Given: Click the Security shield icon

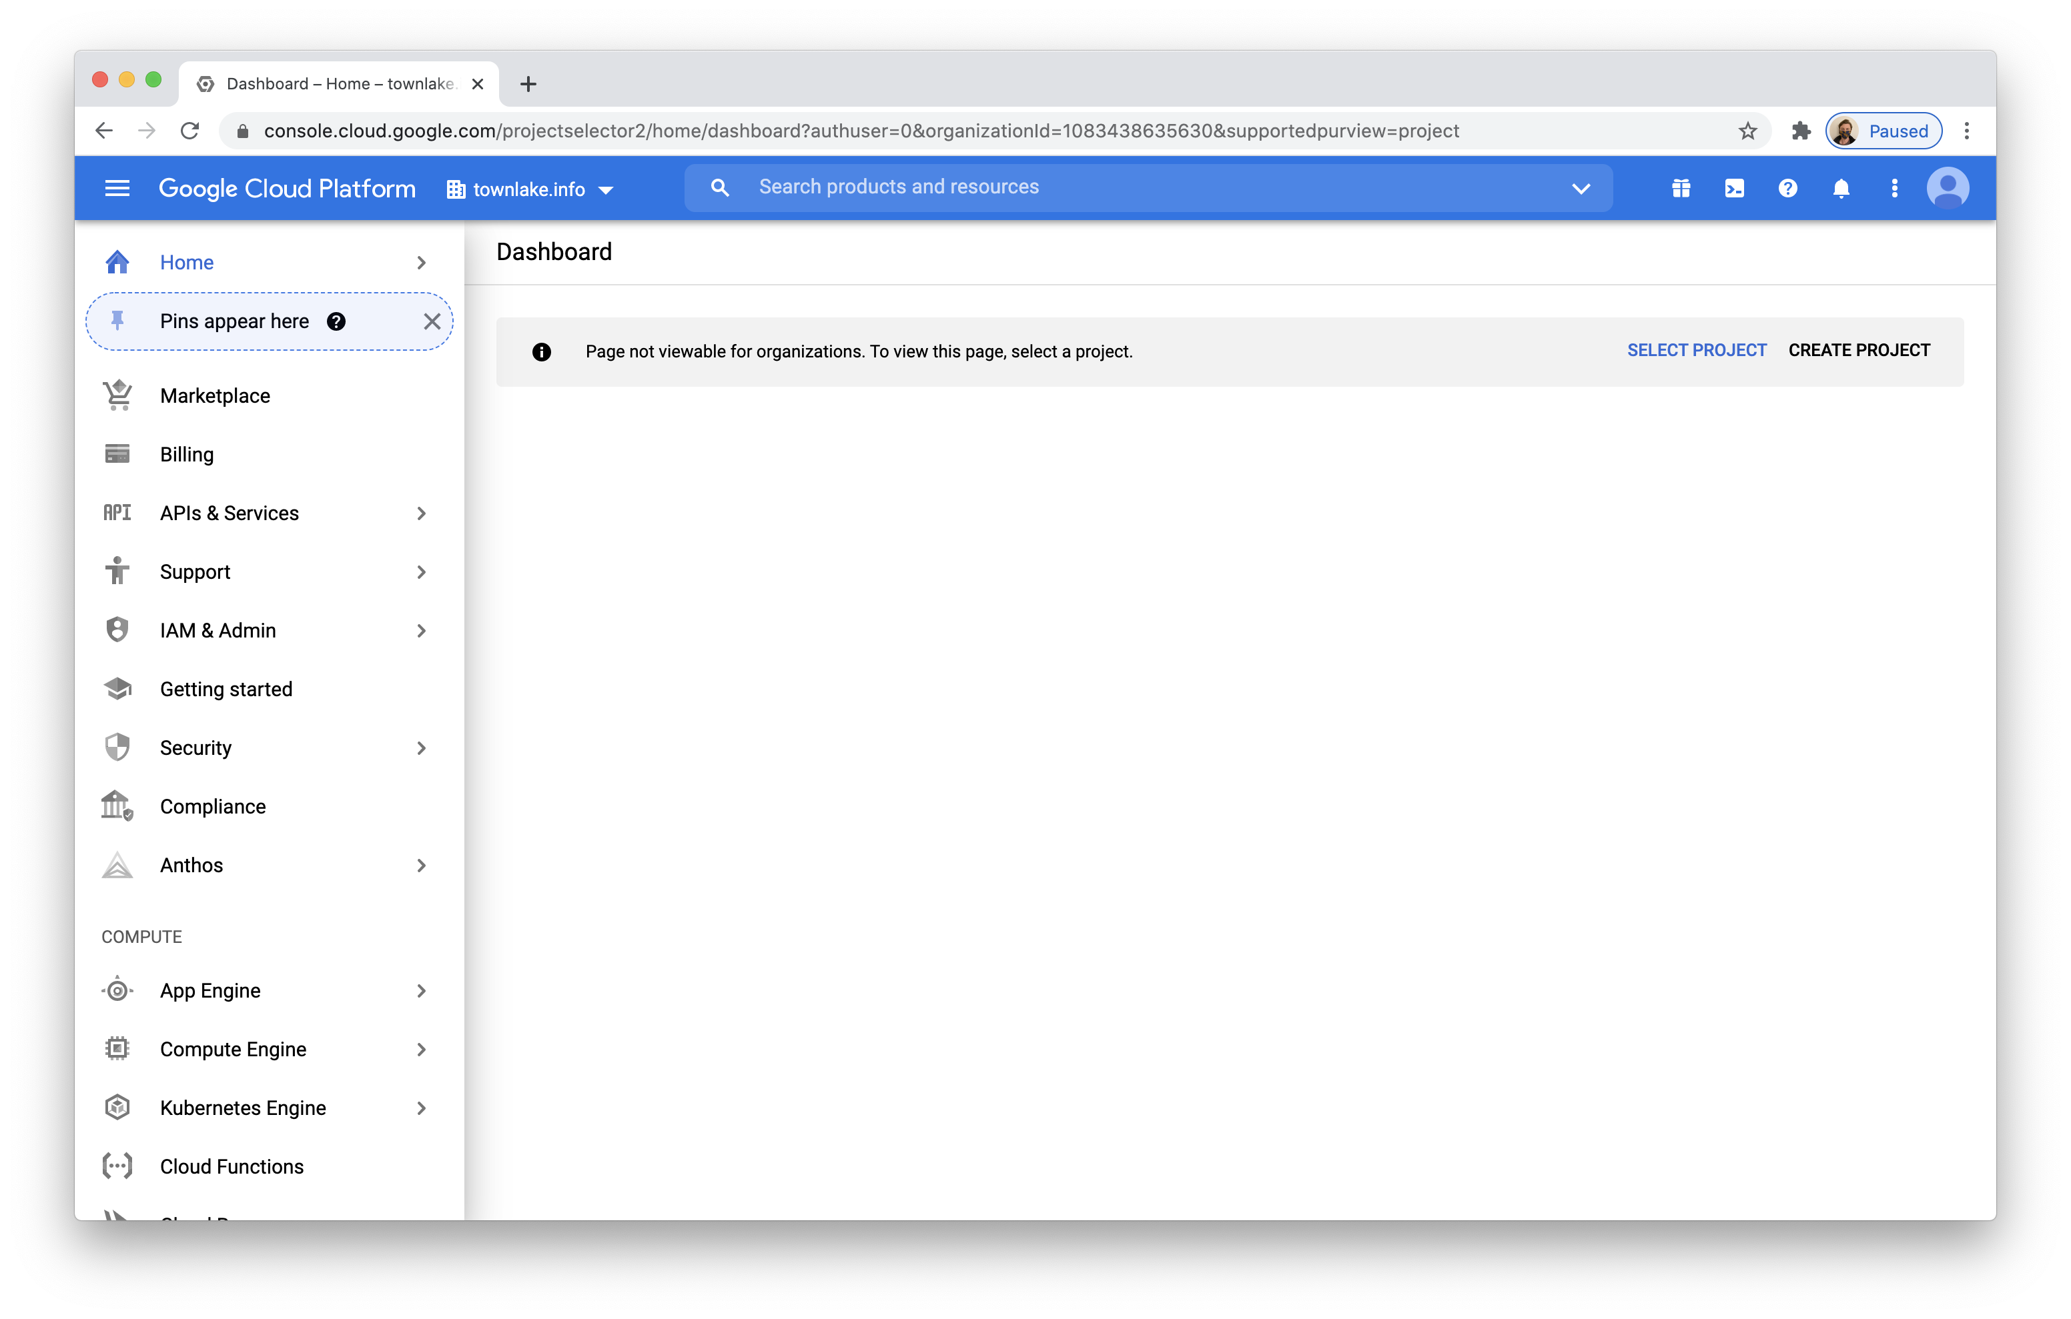Looking at the screenshot, I should click(x=117, y=748).
